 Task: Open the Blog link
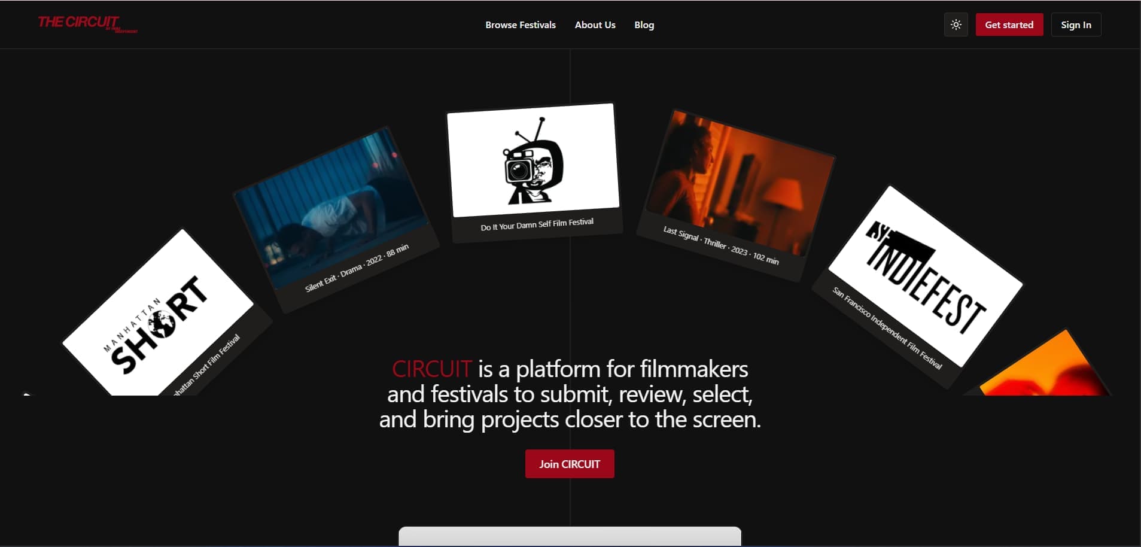pyautogui.click(x=644, y=25)
